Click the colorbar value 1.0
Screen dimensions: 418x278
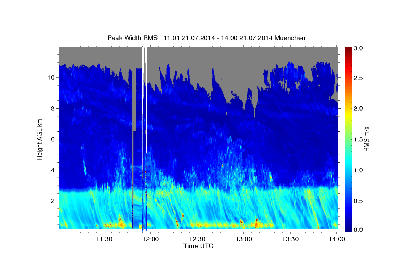tap(359, 170)
